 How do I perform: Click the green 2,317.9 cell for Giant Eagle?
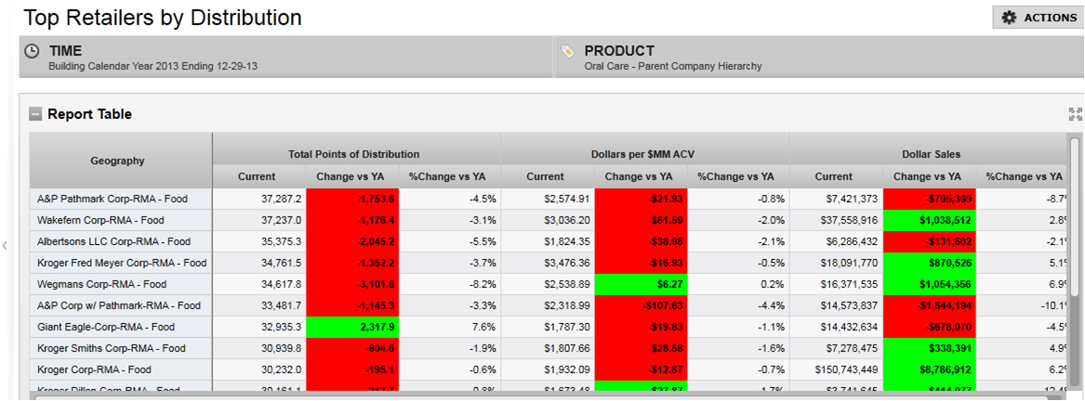[x=352, y=327]
